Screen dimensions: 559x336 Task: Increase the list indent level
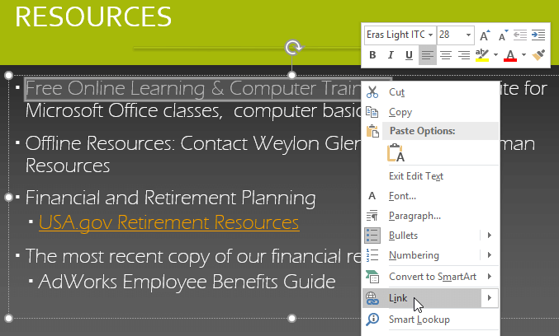pos(538,35)
